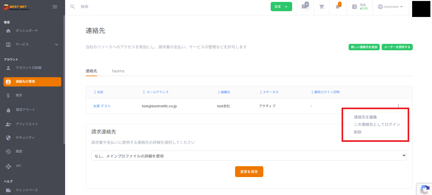Screen dimensions: 432x195
Task: Open the hamburger menu in sidebar header
Action: point(55,6)
